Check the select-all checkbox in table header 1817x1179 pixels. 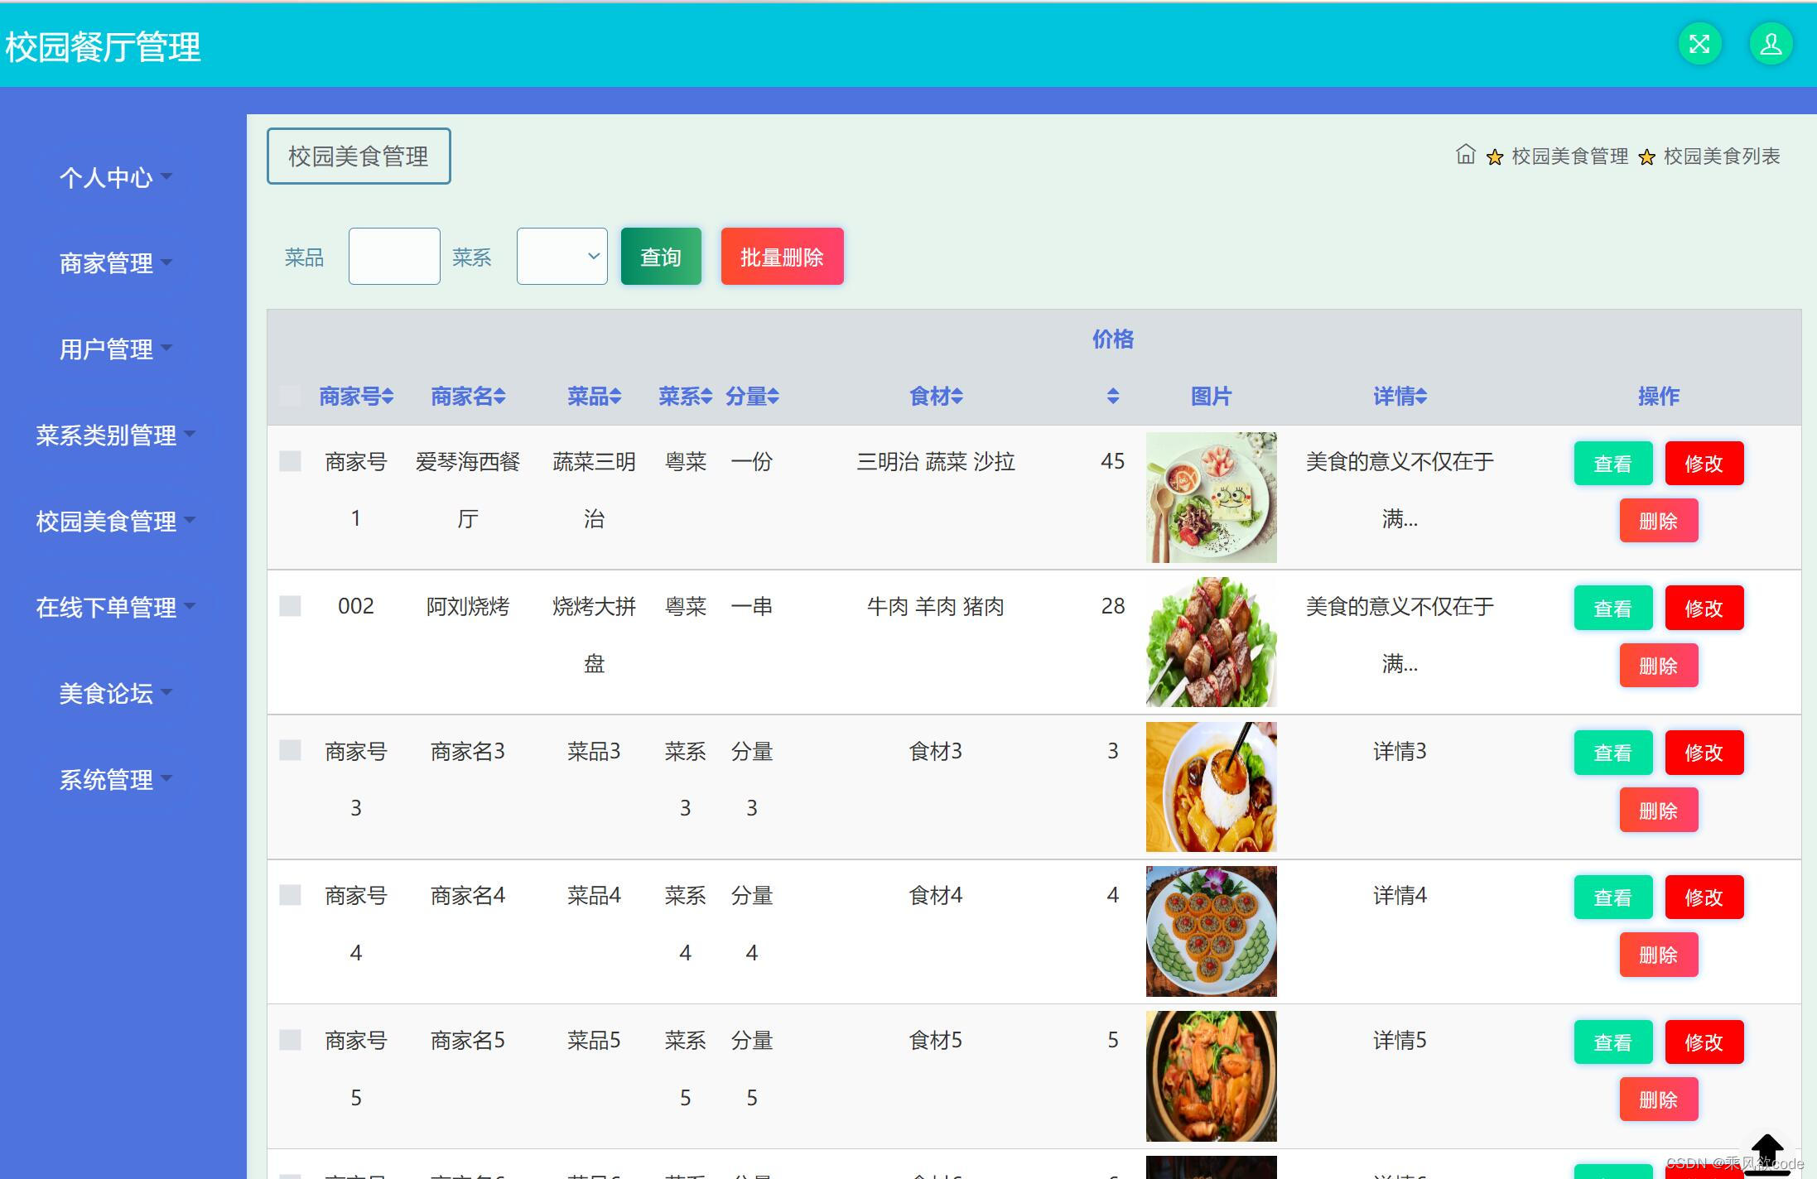(x=290, y=397)
